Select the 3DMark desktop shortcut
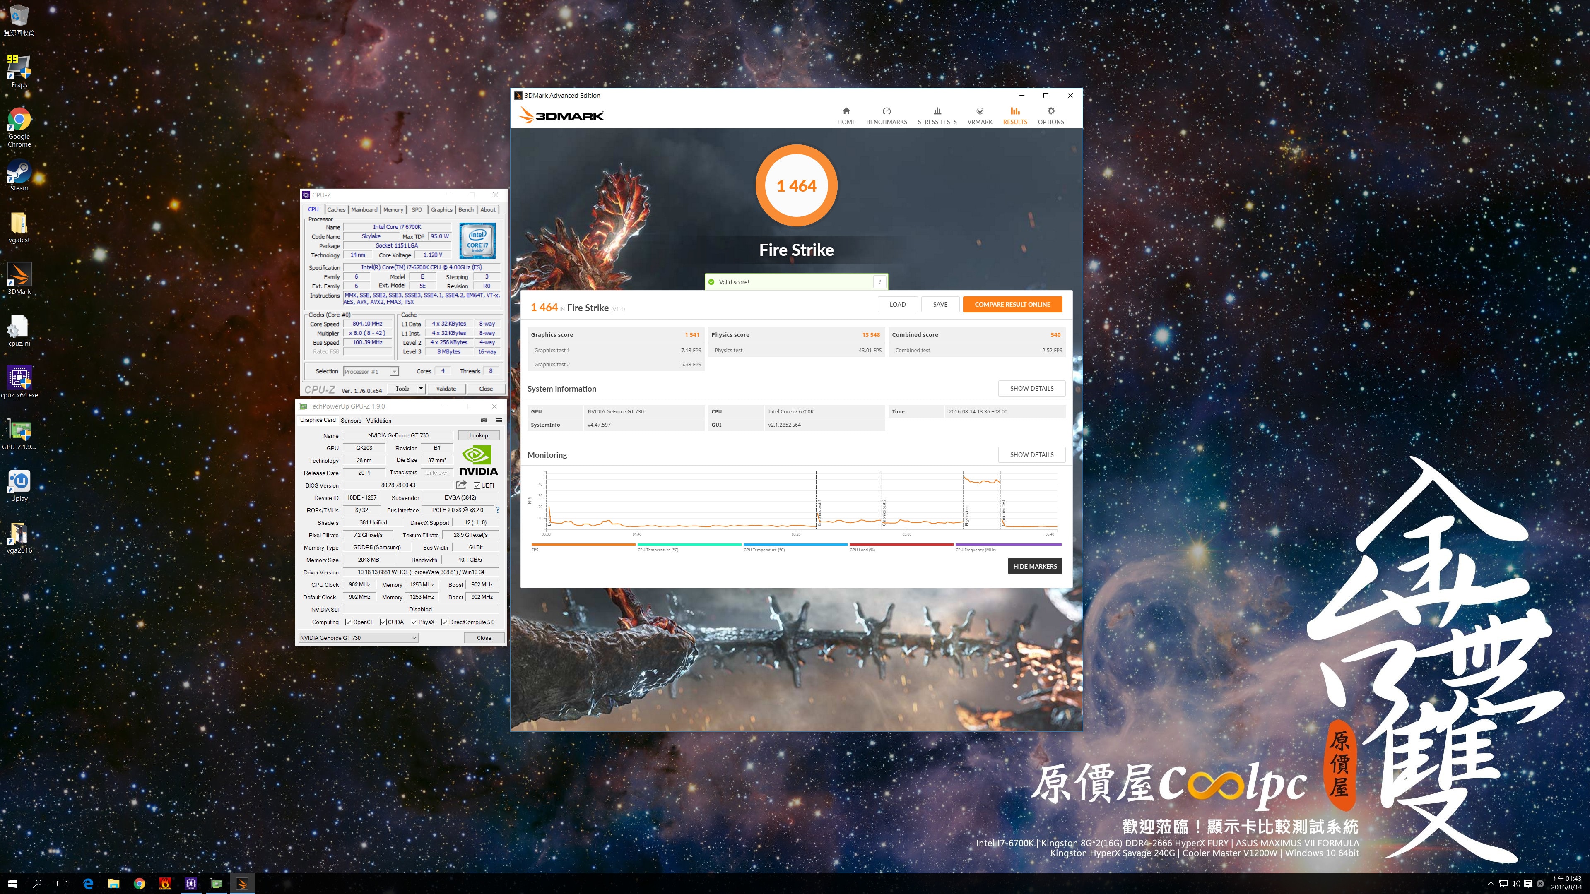 click(x=19, y=279)
